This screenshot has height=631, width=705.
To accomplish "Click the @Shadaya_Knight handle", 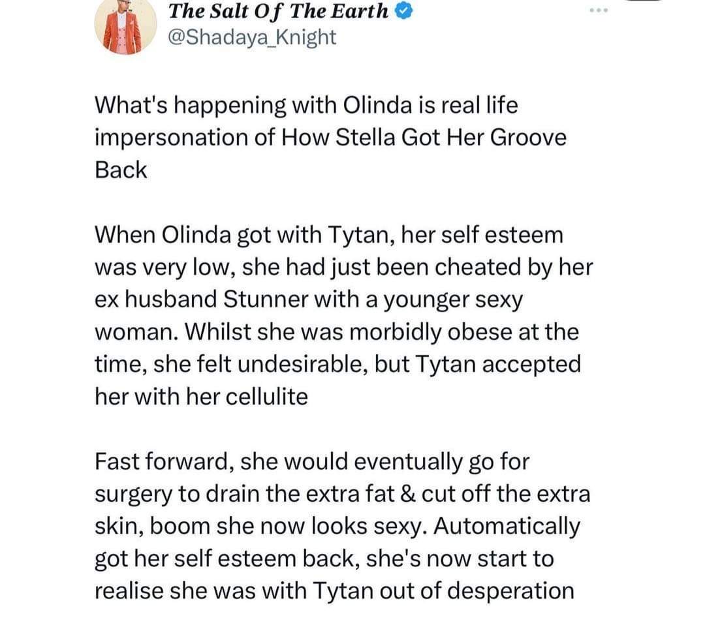I will (252, 37).
